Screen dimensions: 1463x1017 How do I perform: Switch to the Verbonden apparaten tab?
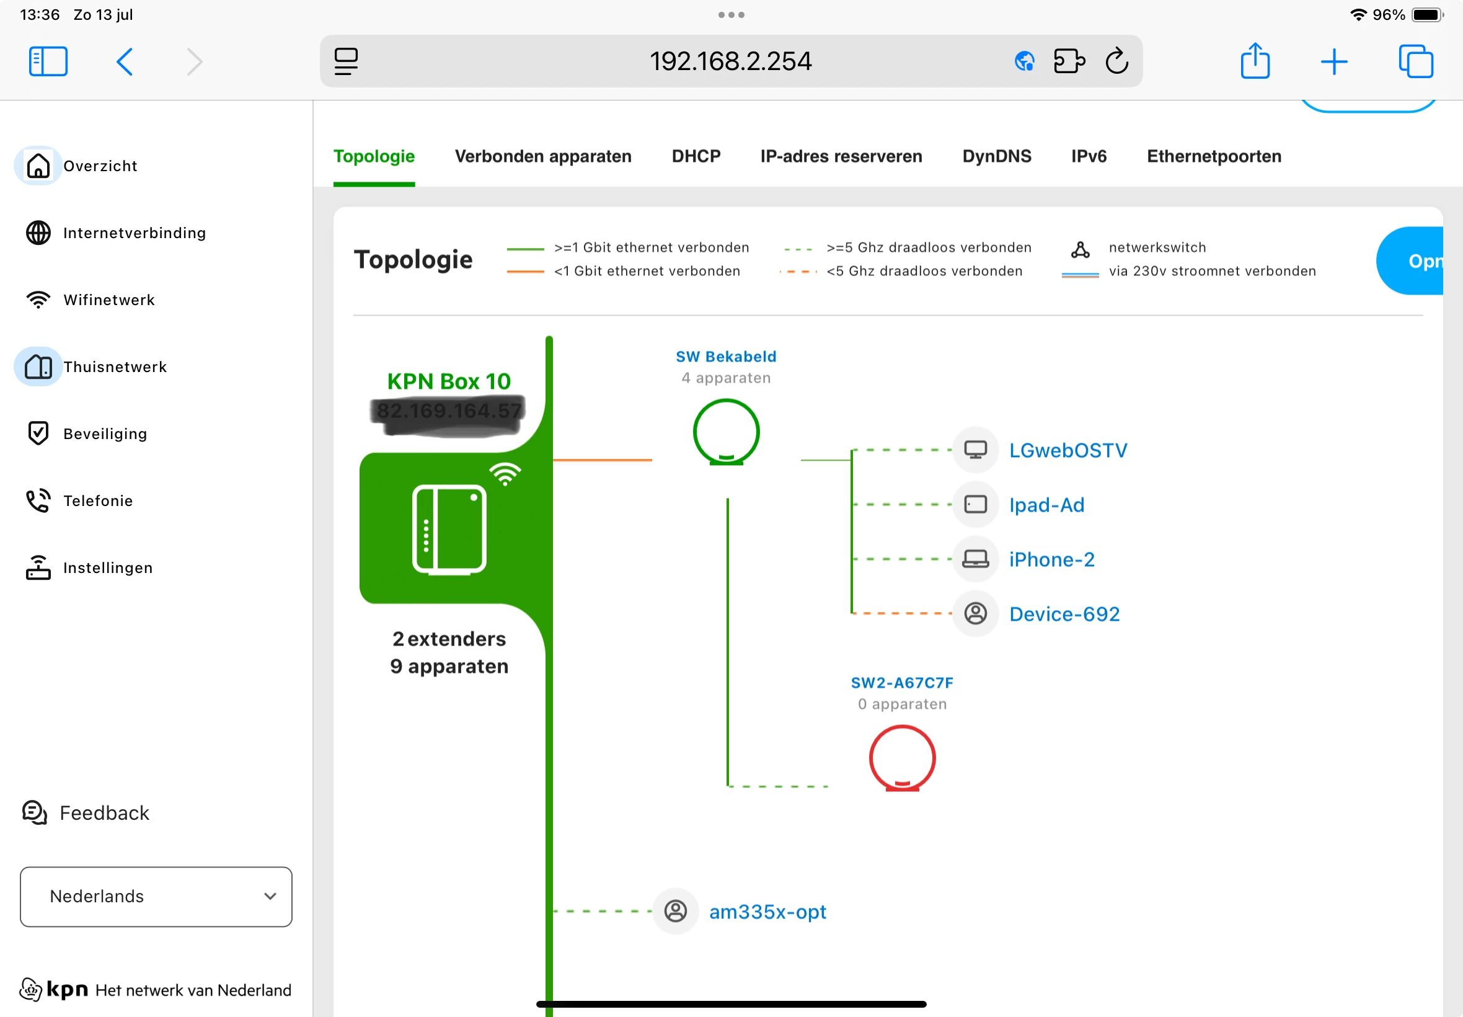[542, 156]
